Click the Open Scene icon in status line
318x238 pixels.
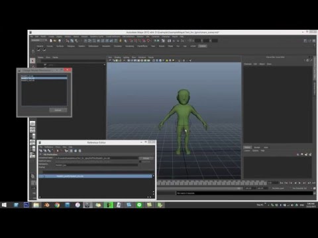click(x=55, y=41)
